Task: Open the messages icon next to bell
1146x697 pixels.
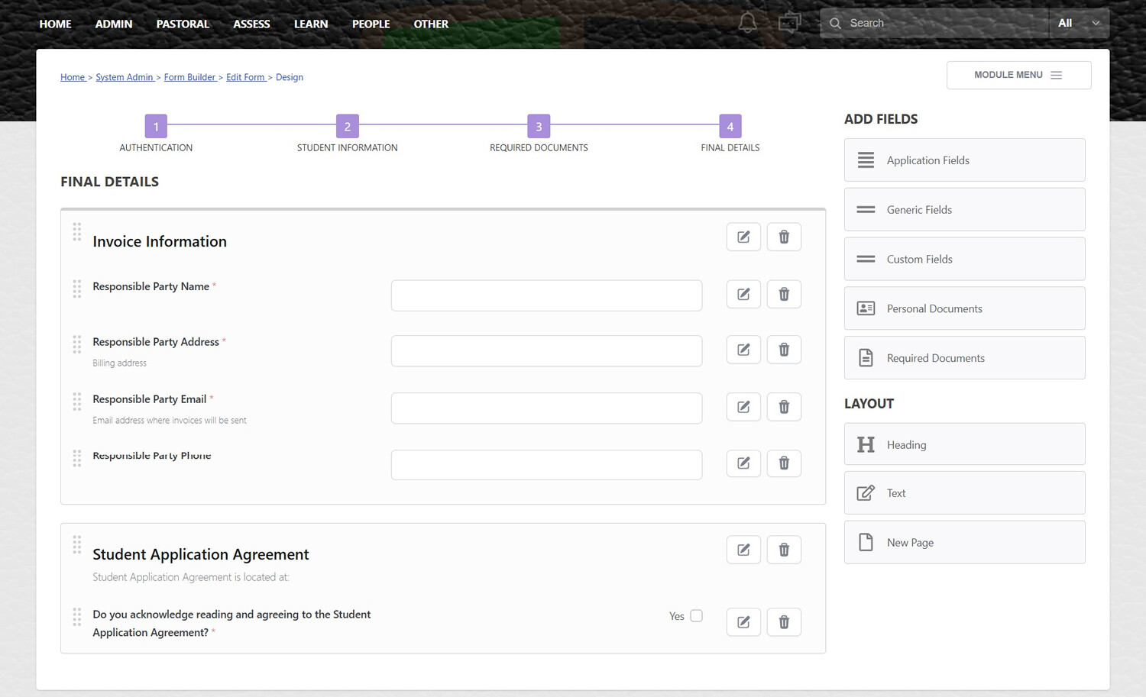Action: (789, 23)
